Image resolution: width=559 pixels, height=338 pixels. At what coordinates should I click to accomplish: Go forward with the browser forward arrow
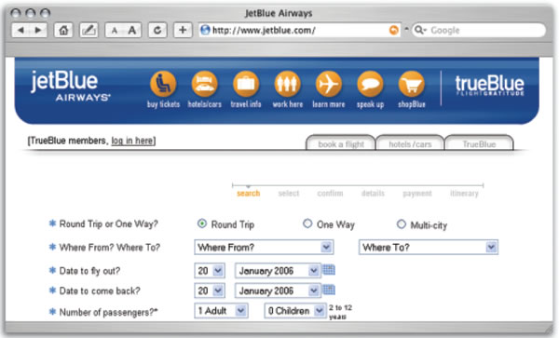(x=38, y=31)
